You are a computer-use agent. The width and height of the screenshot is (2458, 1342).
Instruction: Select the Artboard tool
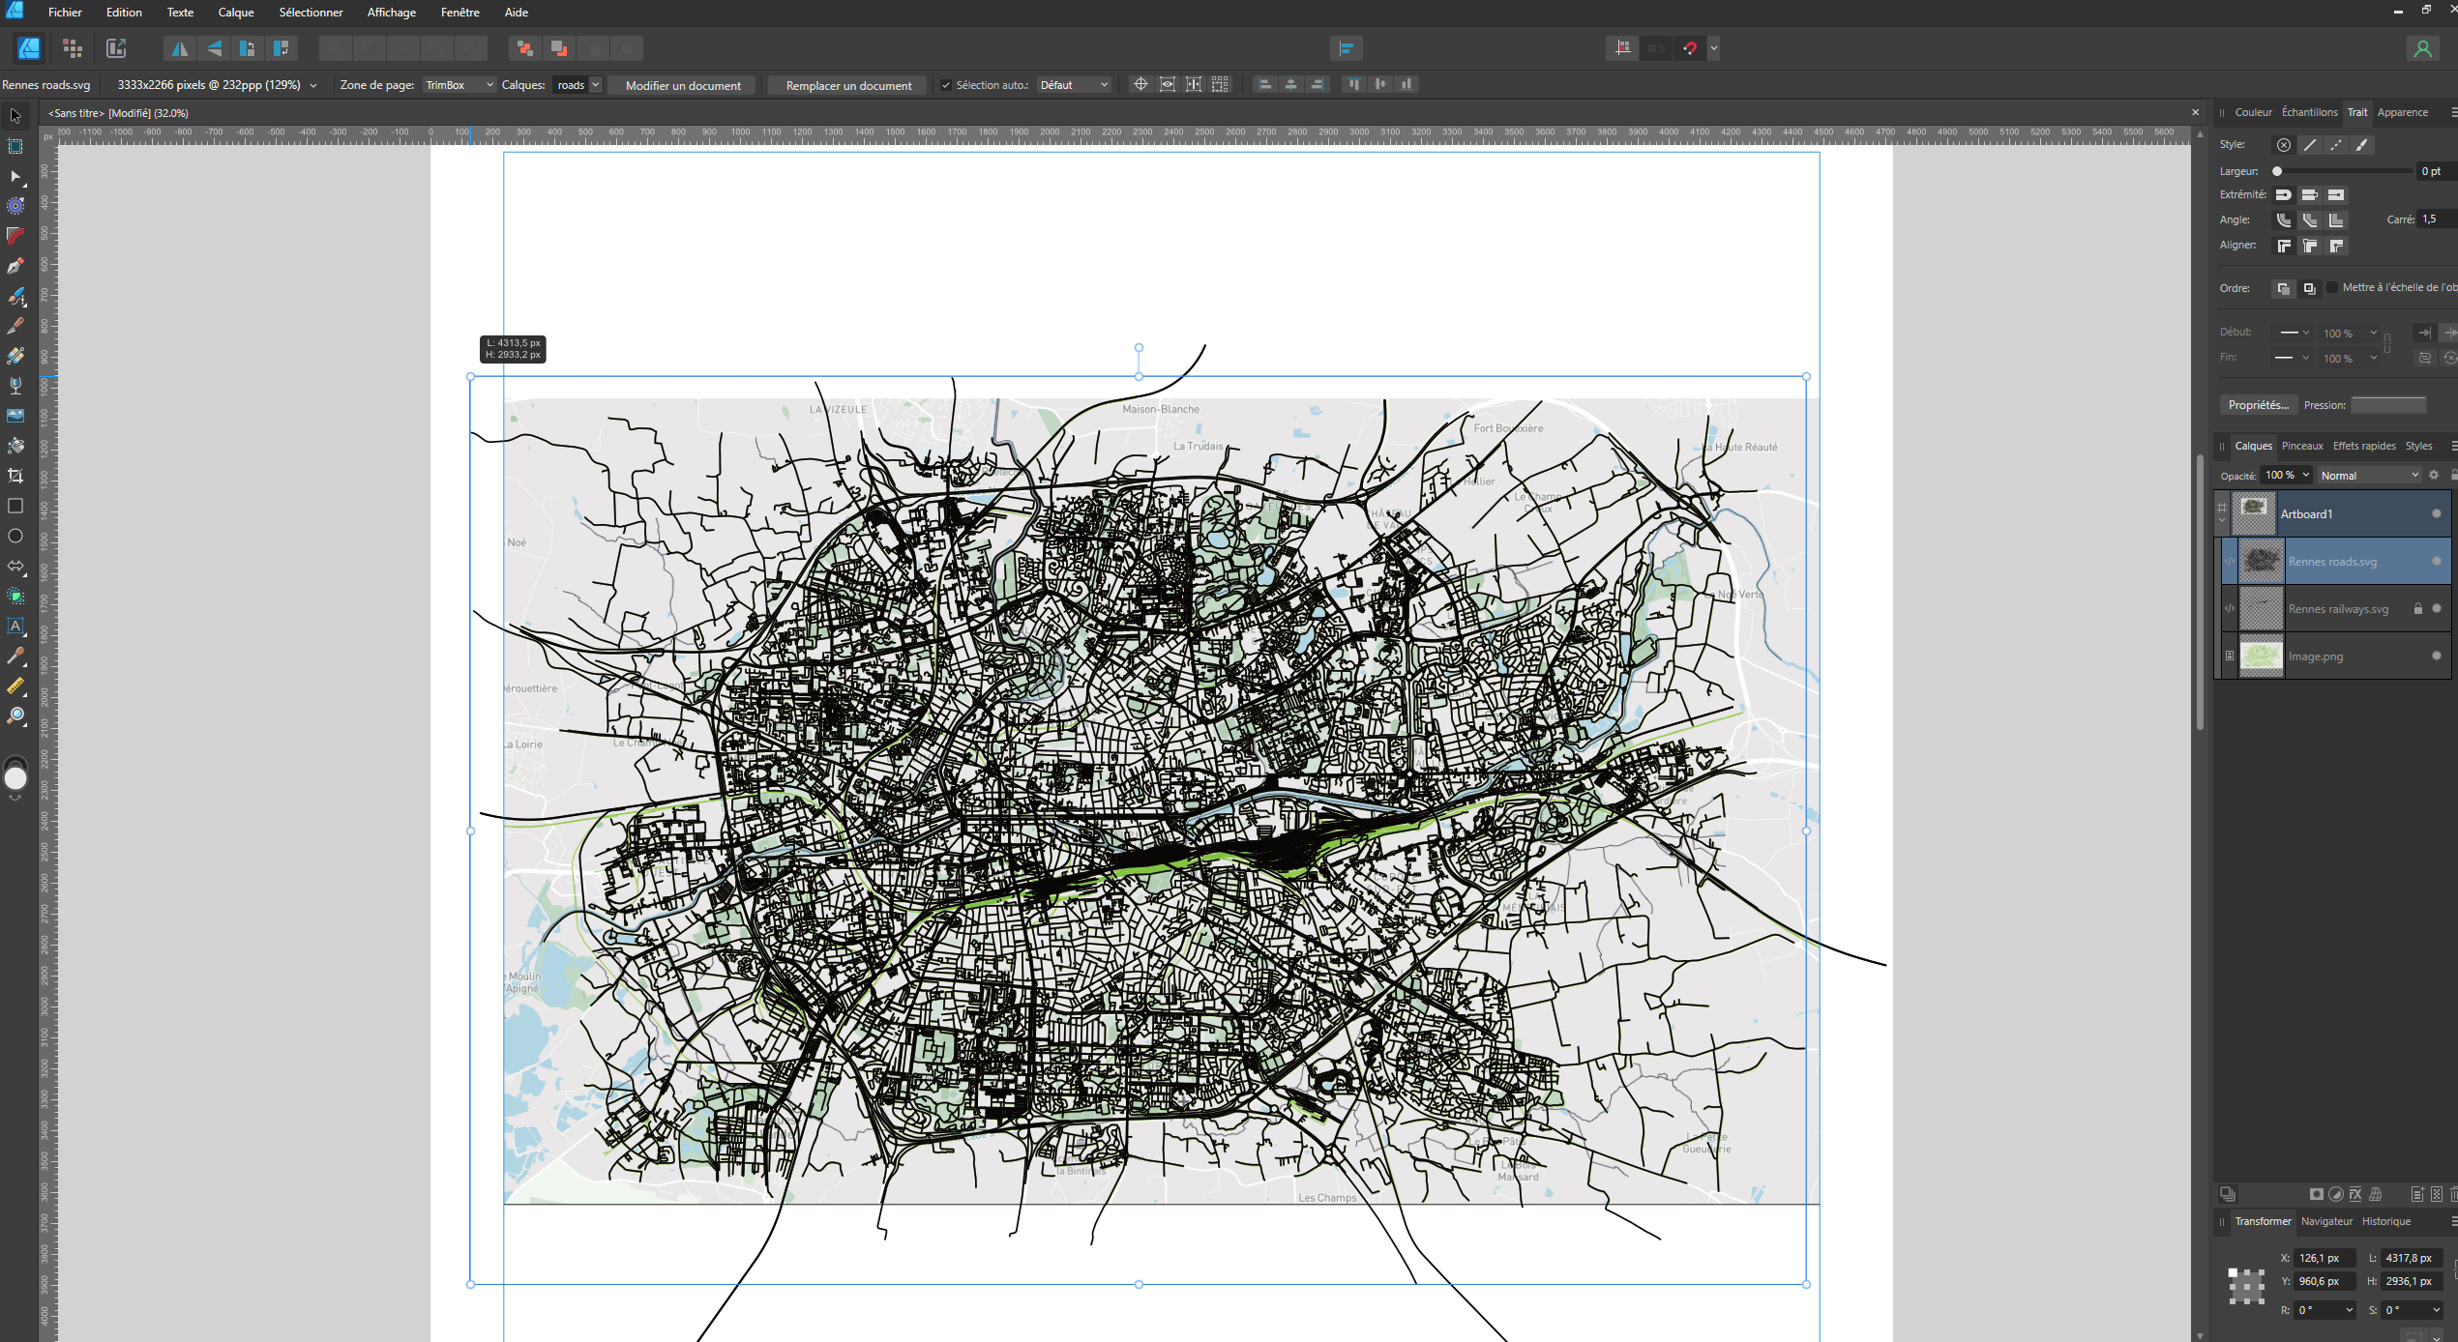(x=15, y=146)
